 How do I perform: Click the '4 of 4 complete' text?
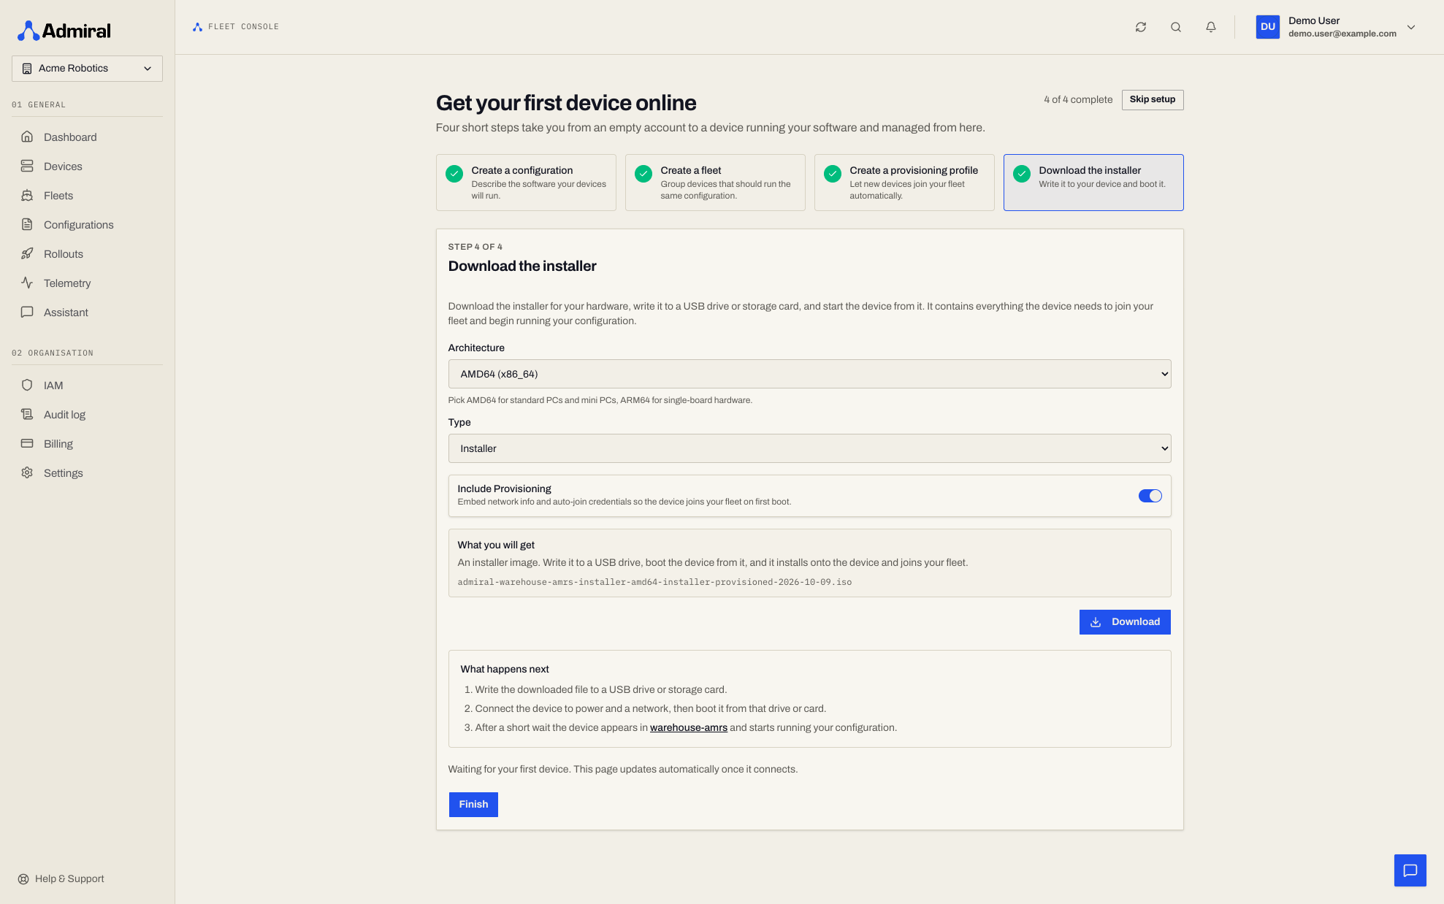click(1078, 100)
